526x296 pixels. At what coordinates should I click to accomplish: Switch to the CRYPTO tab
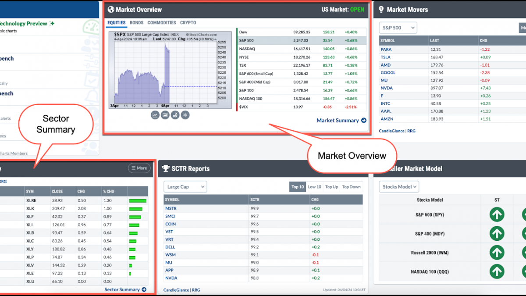point(188,23)
